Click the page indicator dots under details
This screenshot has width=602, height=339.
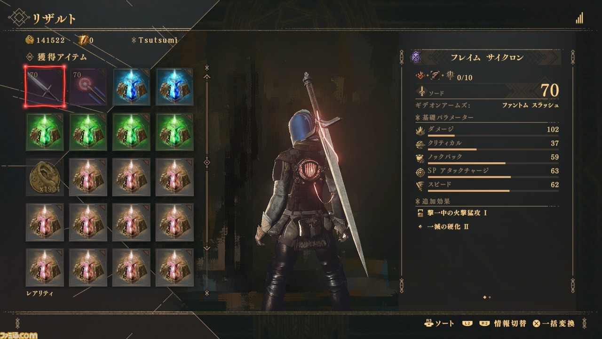point(487,297)
